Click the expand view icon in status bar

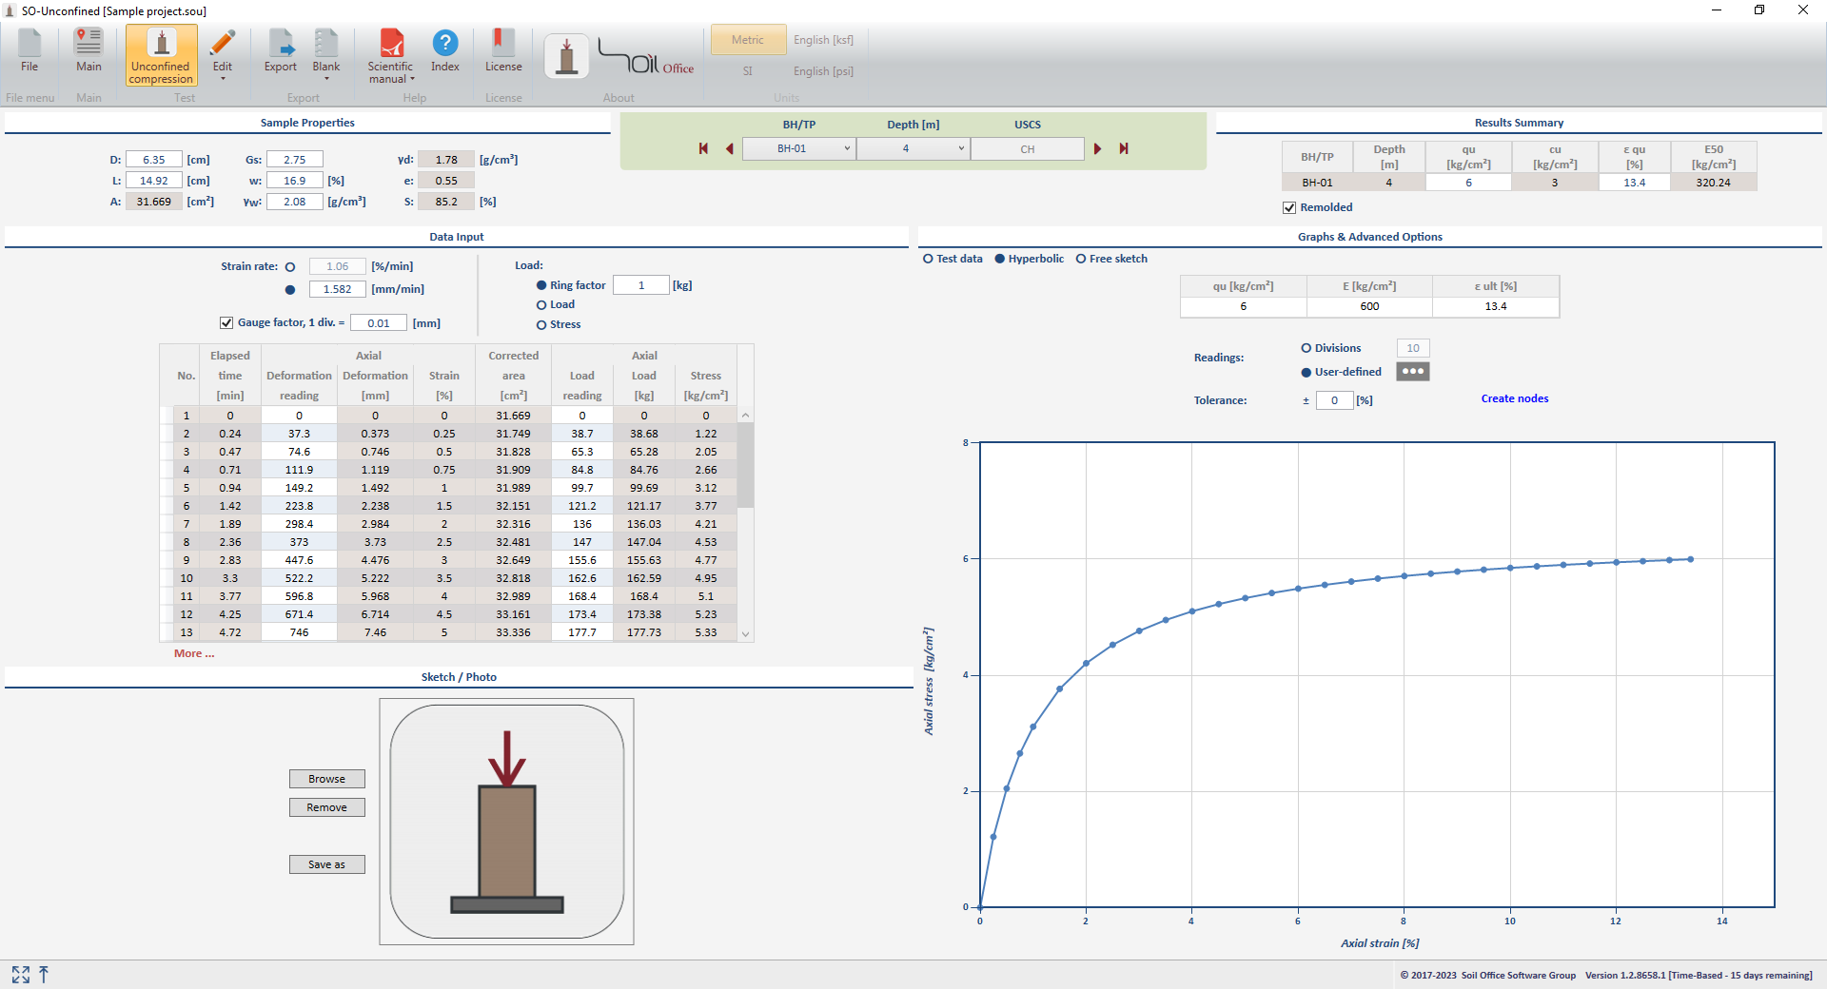tap(21, 975)
